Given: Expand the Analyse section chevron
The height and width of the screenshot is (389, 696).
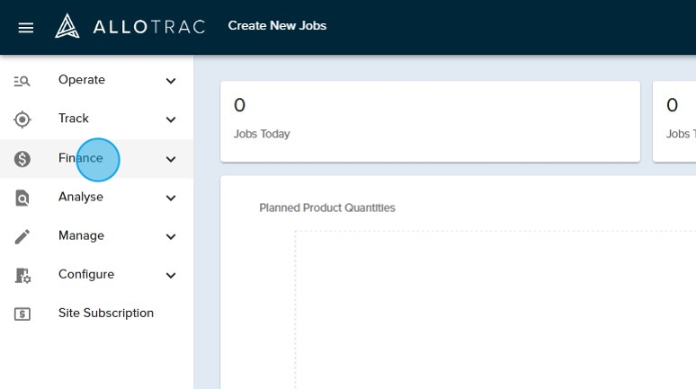Looking at the screenshot, I should click(x=171, y=198).
